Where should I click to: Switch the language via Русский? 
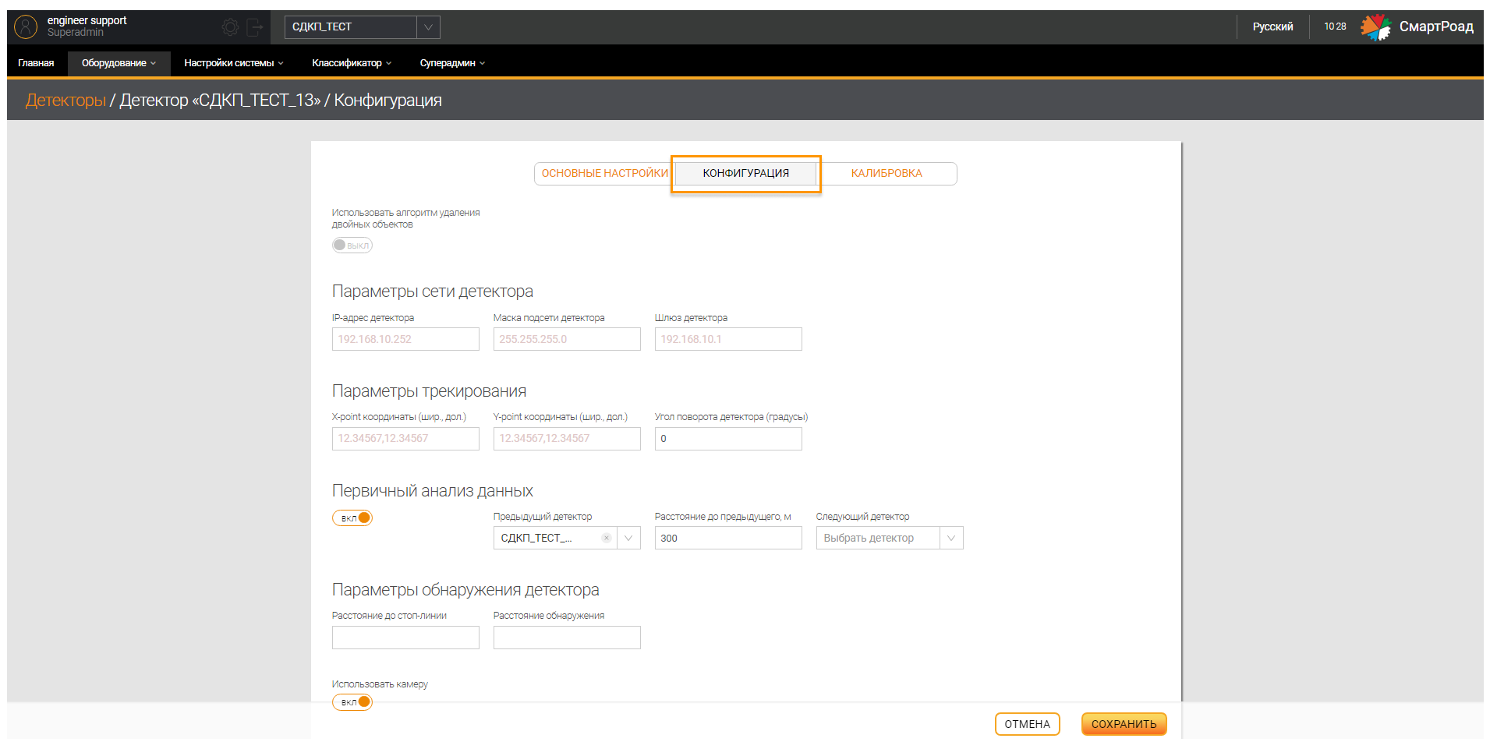[1272, 26]
